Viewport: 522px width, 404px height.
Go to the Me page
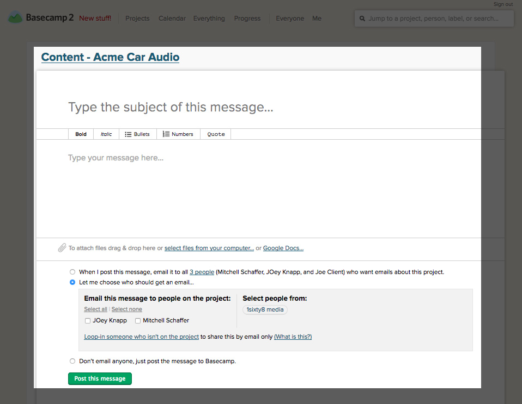317,18
